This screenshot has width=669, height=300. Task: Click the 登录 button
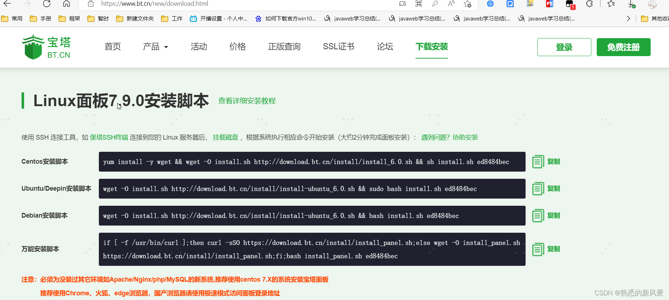(564, 47)
